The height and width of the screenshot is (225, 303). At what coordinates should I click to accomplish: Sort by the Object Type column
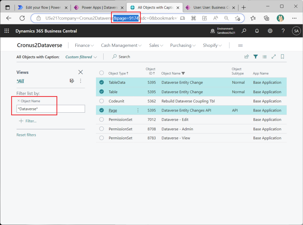[118, 73]
